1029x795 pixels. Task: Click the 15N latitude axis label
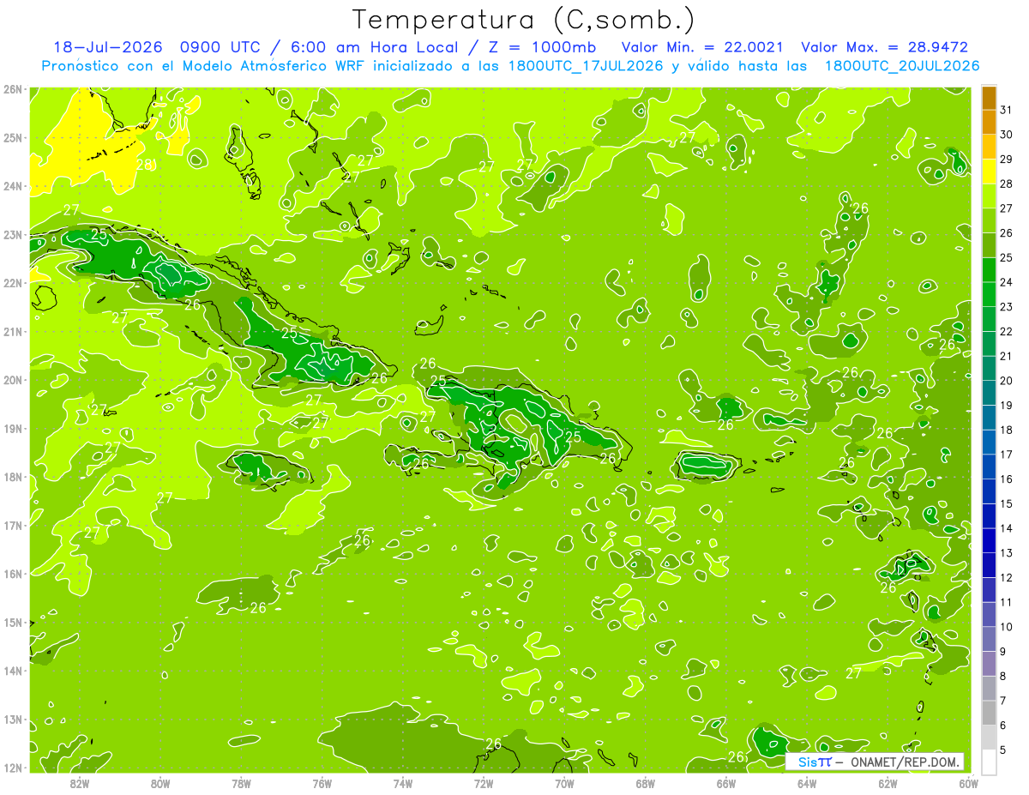pyautogui.click(x=13, y=623)
